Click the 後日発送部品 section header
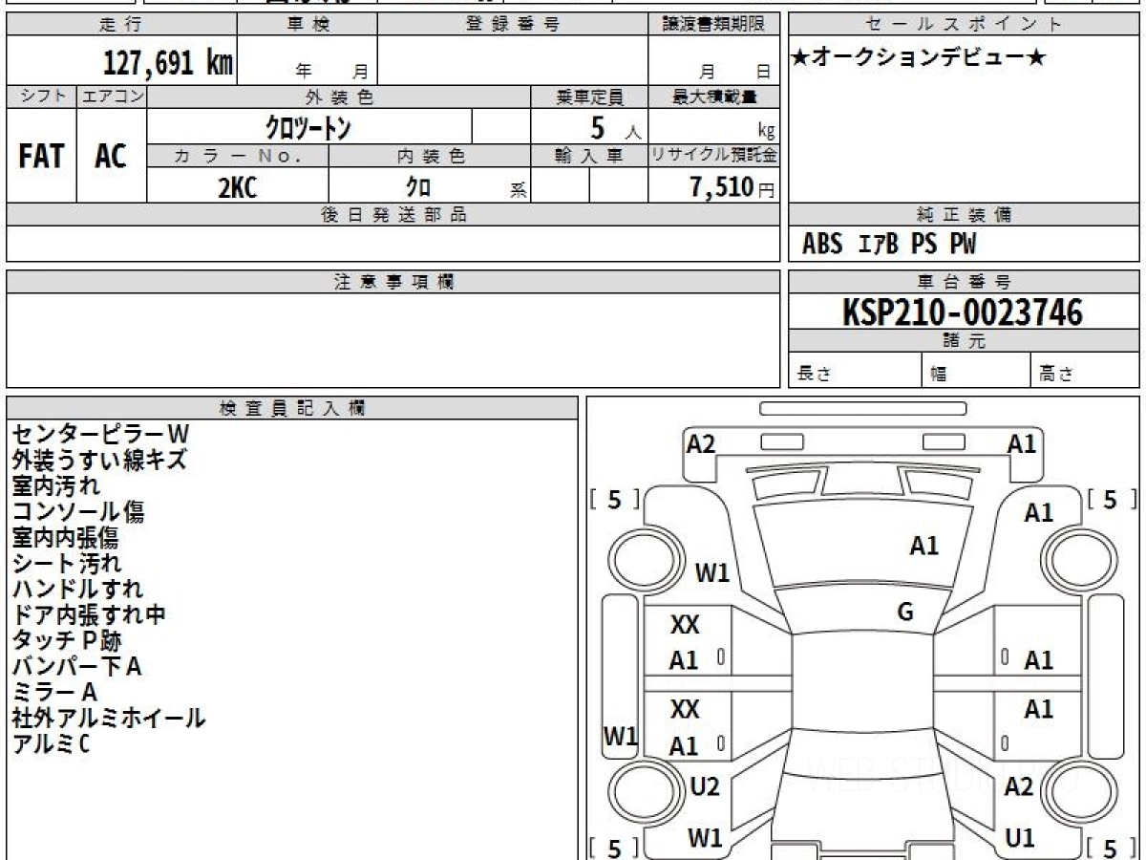1146x860 pixels. point(393,215)
